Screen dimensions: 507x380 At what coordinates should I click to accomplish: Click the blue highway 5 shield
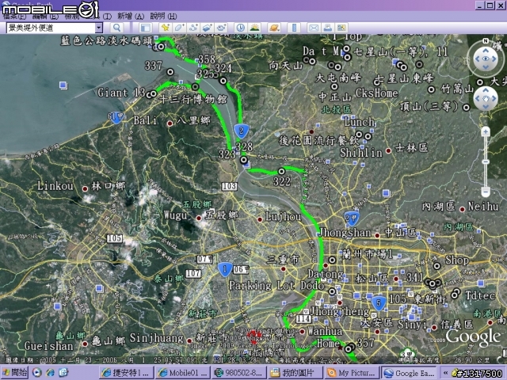coord(379,303)
